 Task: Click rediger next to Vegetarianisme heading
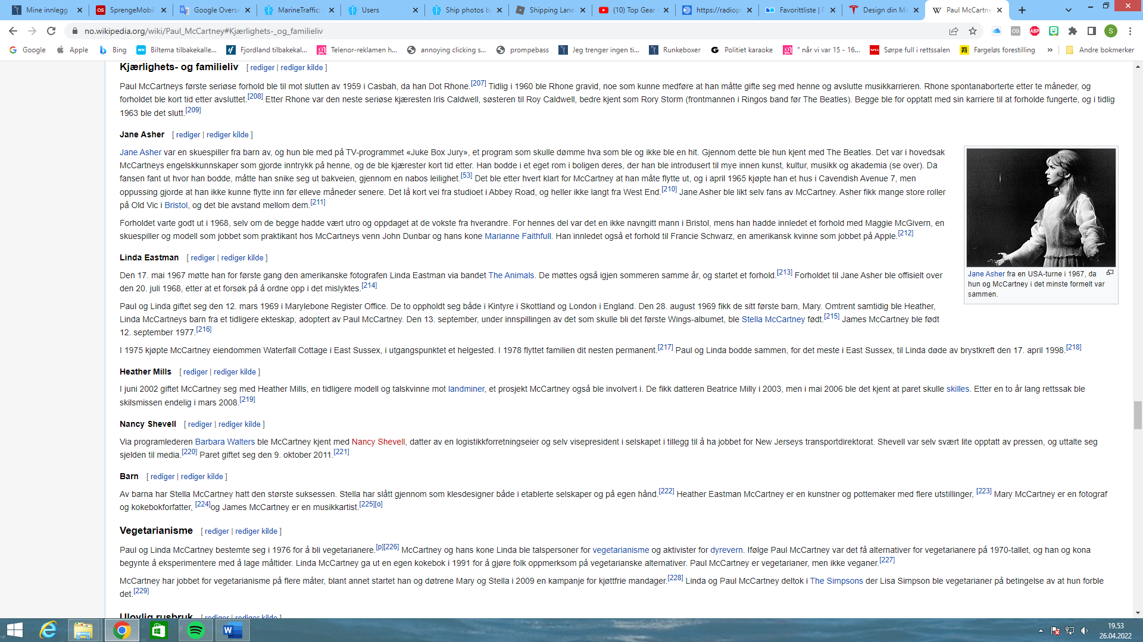[217, 531]
